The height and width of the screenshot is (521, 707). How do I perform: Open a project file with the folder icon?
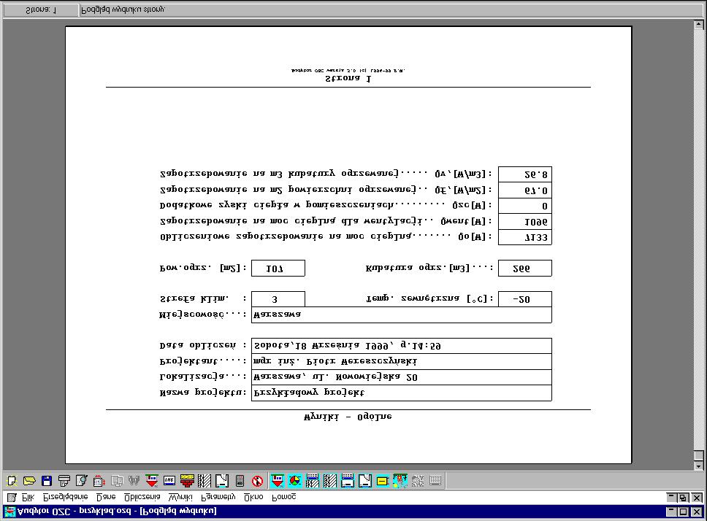(29, 481)
